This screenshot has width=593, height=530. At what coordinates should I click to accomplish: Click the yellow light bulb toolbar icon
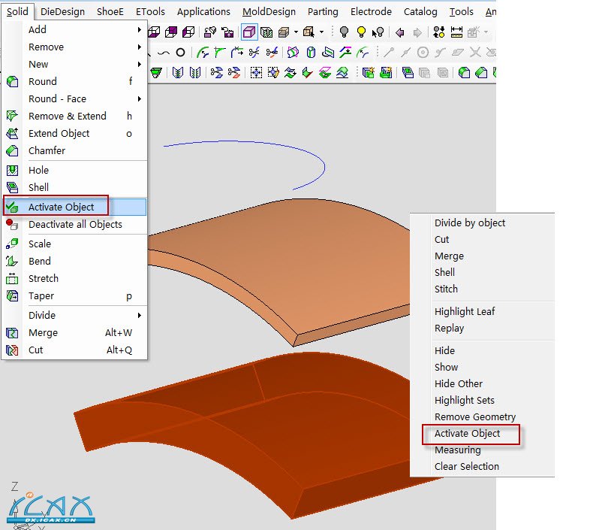coord(361,32)
